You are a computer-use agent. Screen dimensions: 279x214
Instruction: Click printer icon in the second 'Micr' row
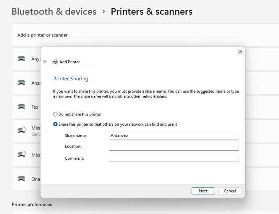[22, 154]
